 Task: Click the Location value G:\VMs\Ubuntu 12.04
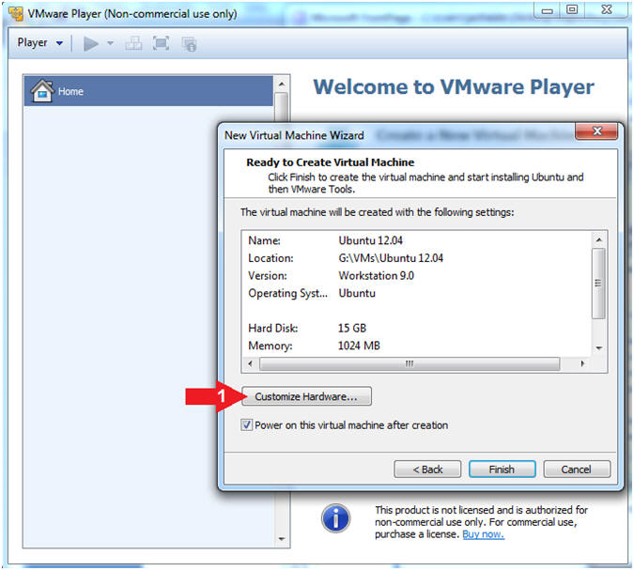pyautogui.click(x=391, y=258)
